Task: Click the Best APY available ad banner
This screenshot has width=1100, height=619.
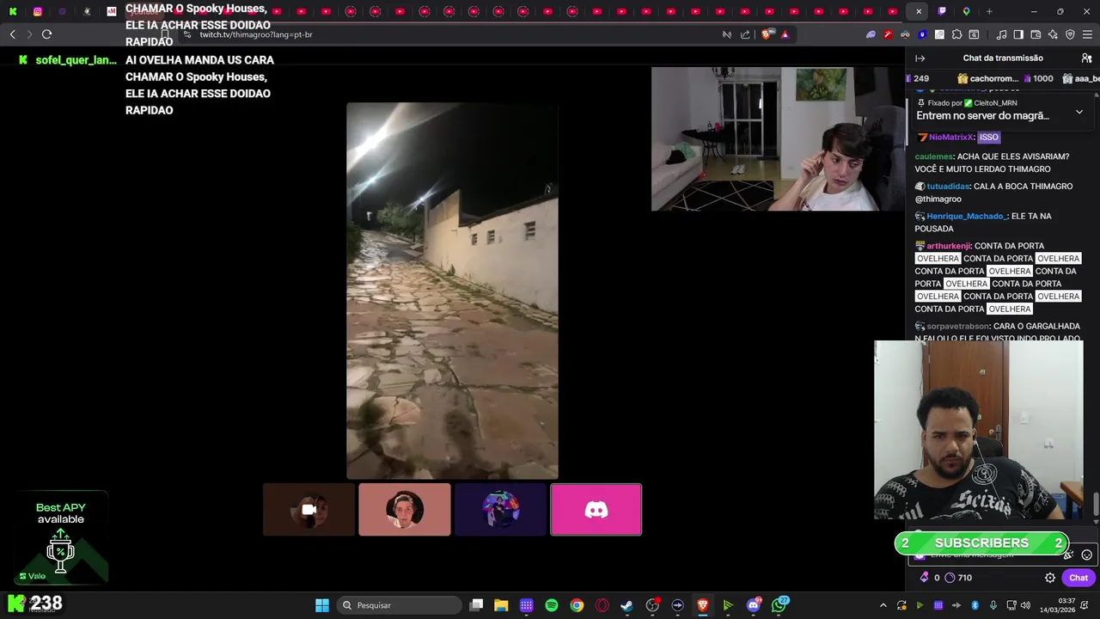Action: (60, 537)
